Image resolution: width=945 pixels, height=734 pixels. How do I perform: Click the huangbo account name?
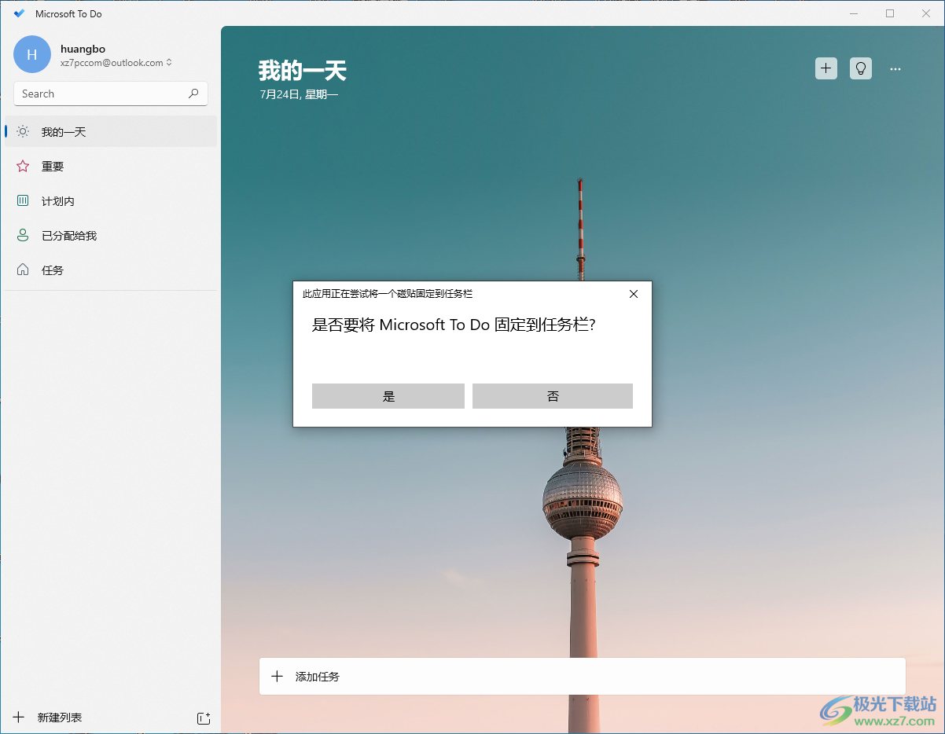(83, 49)
